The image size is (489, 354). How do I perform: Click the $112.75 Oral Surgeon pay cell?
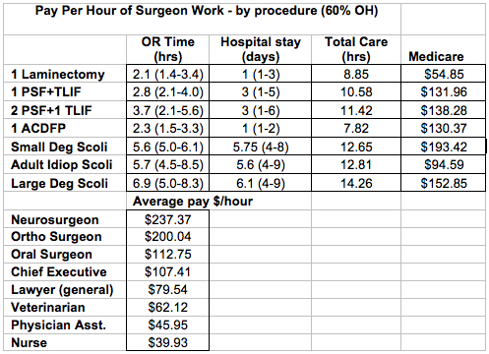[x=167, y=255]
